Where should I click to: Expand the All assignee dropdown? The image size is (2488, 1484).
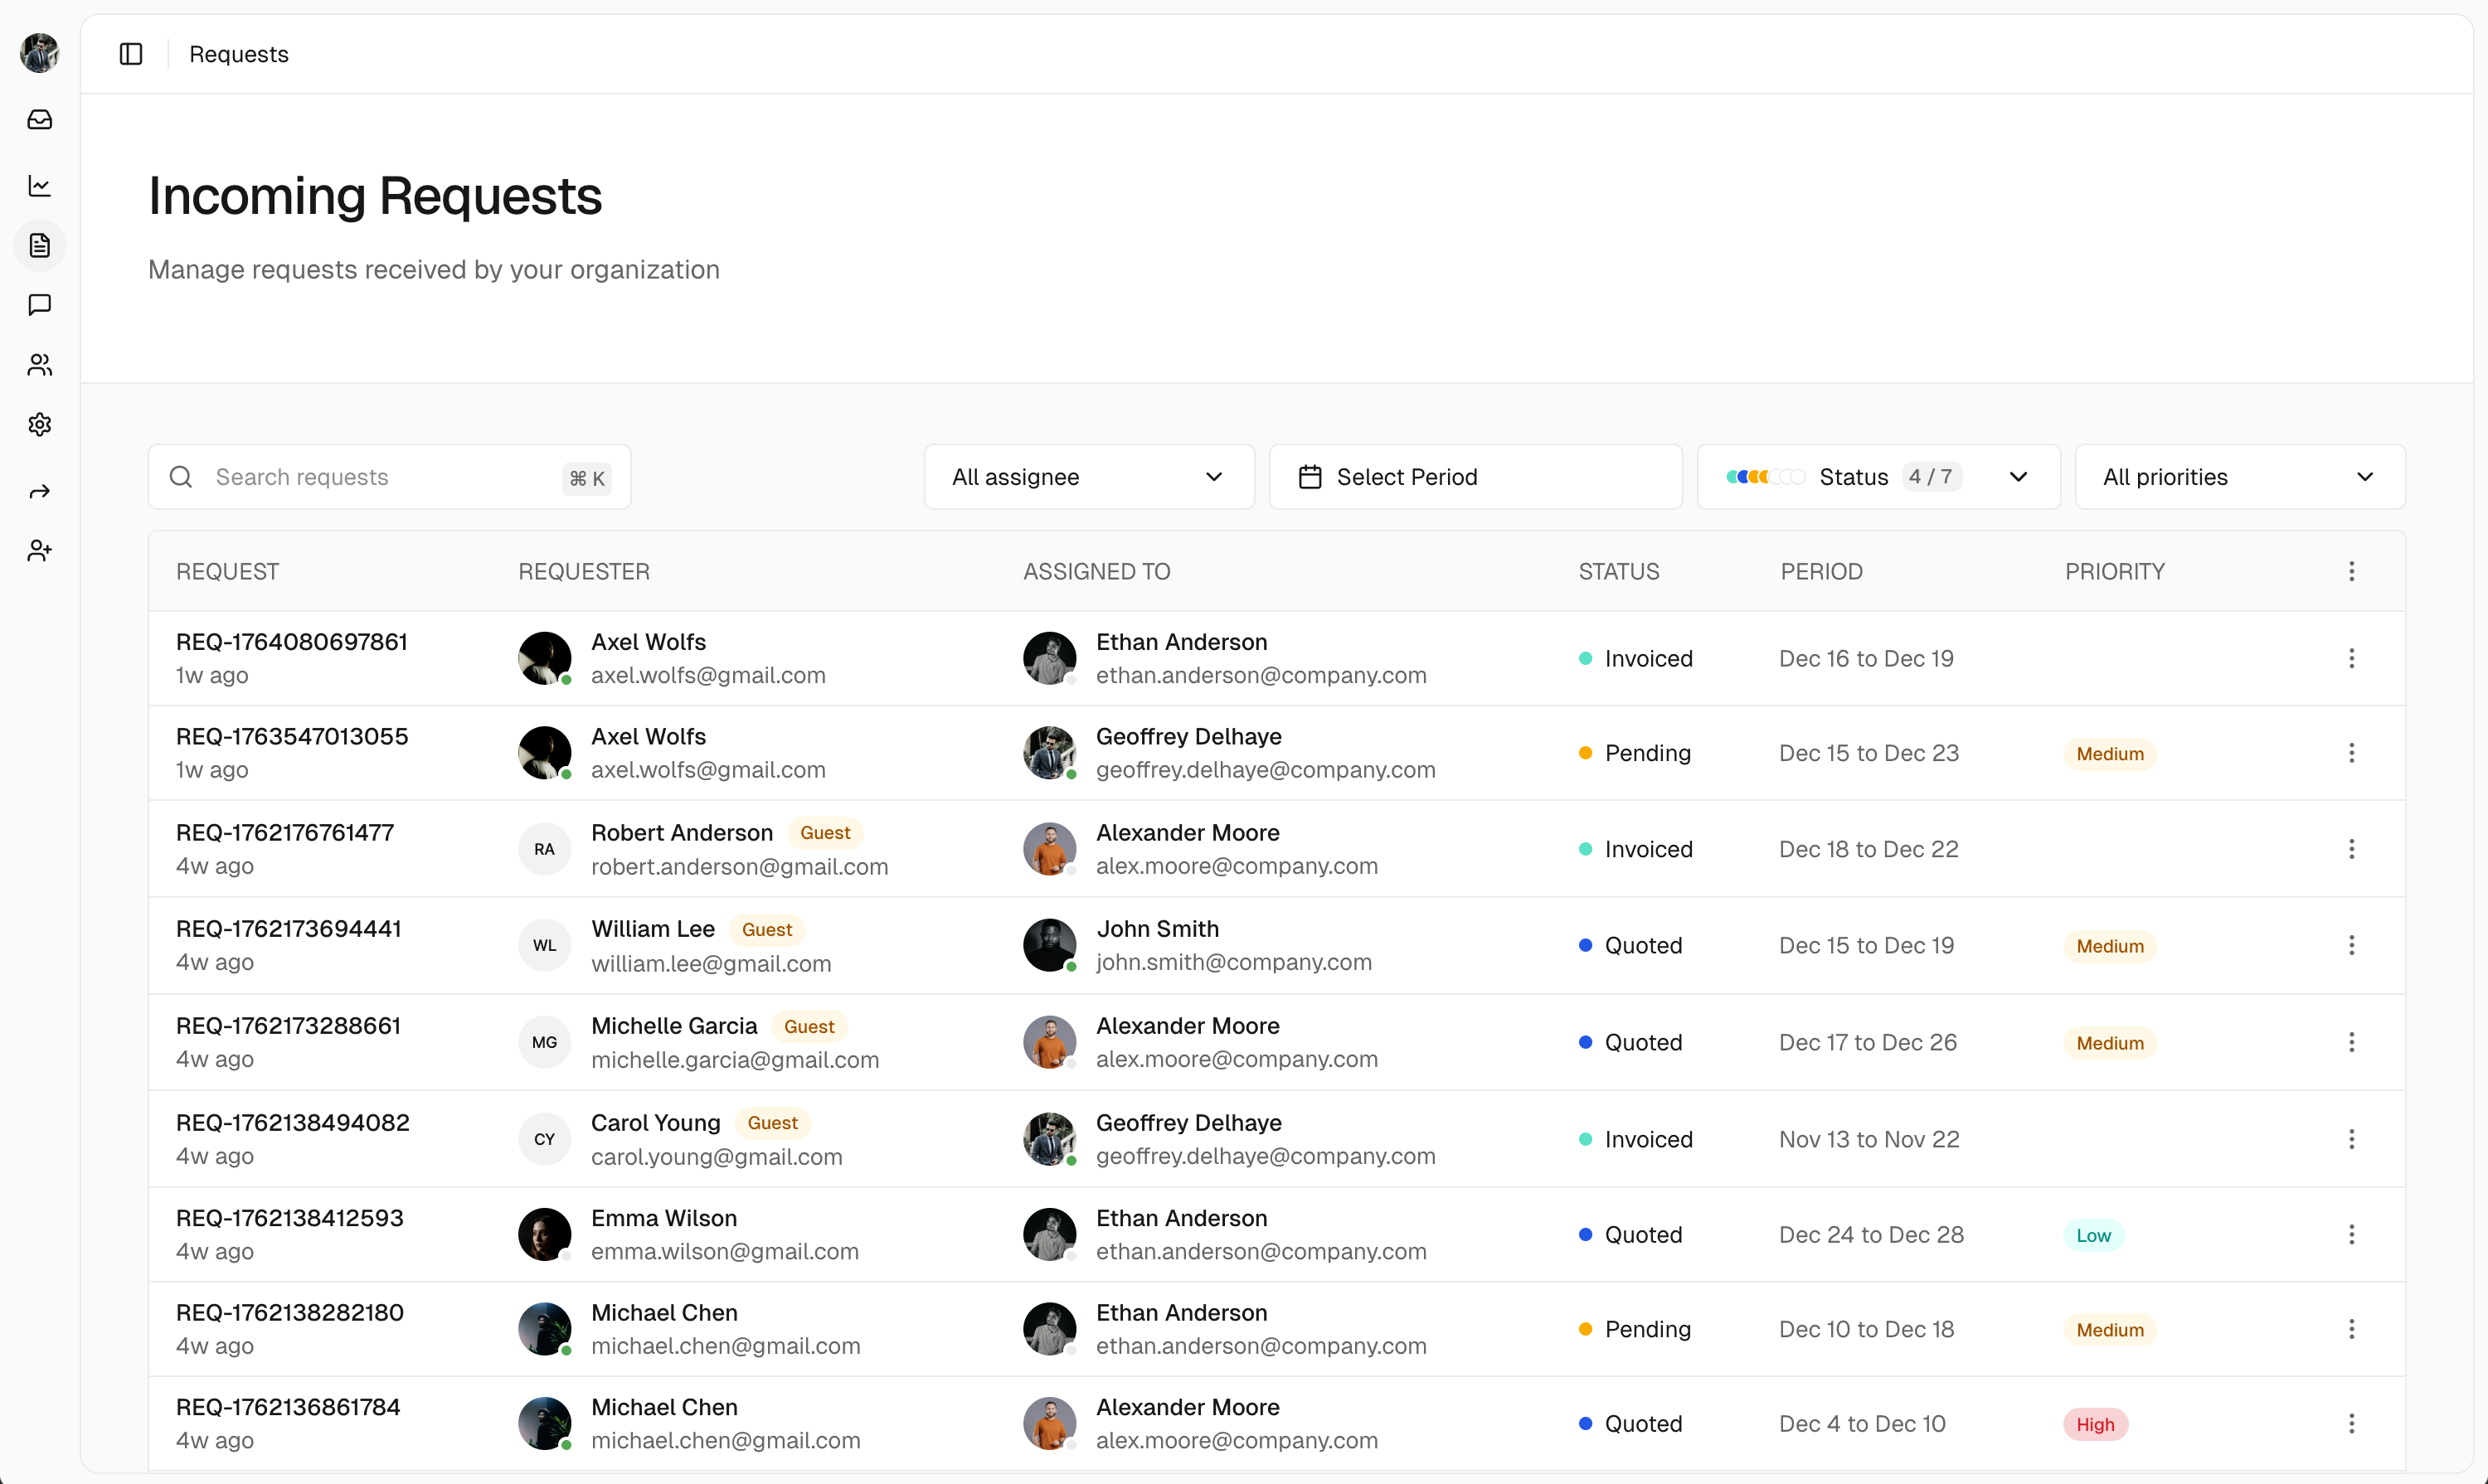[x=1088, y=477]
